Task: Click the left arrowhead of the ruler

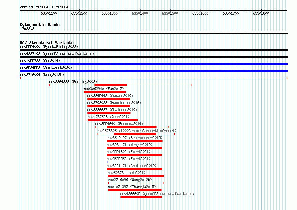Action: tap(21, 11)
